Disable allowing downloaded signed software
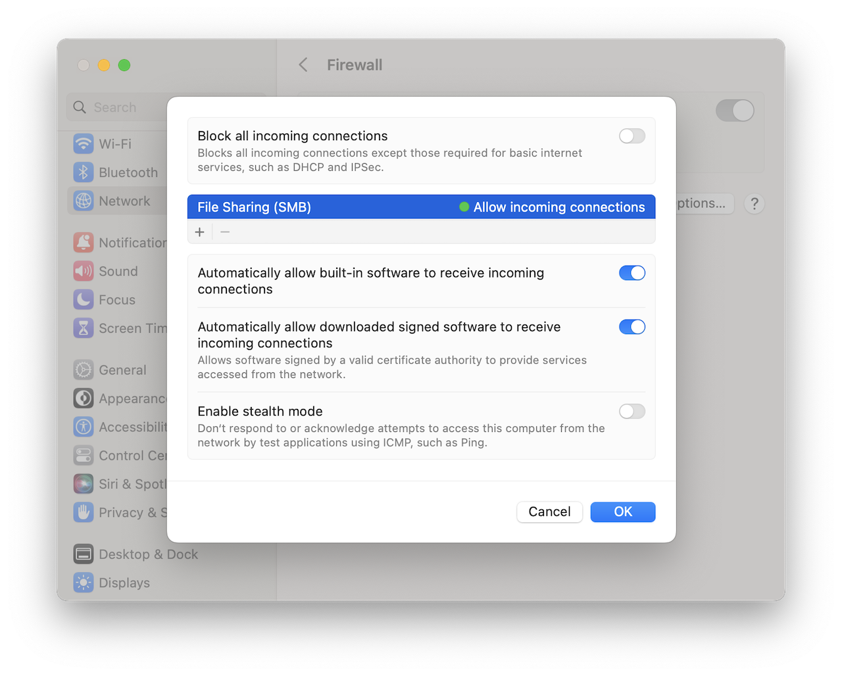The image size is (842, 676). click(x=631, y=327)
